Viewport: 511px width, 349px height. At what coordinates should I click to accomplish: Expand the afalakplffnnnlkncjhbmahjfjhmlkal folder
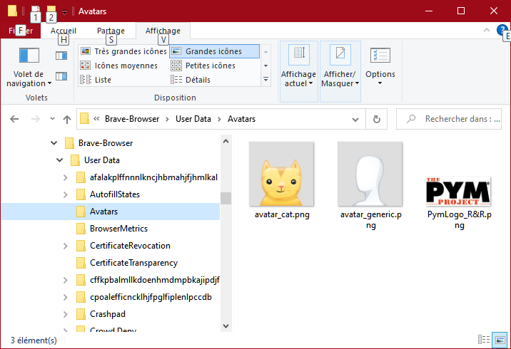[66, 177]
